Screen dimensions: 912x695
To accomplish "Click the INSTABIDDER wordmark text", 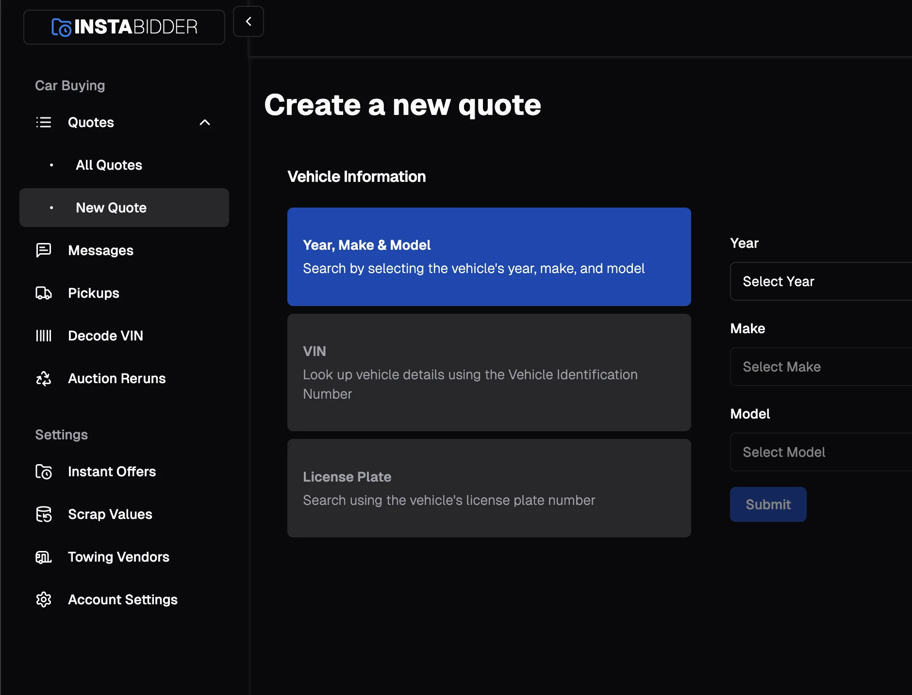I will coord(136,27).
